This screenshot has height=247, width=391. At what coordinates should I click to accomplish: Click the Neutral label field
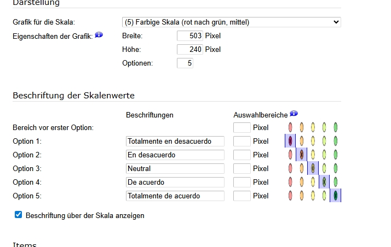pyautogui.click(x=175, y=169)
